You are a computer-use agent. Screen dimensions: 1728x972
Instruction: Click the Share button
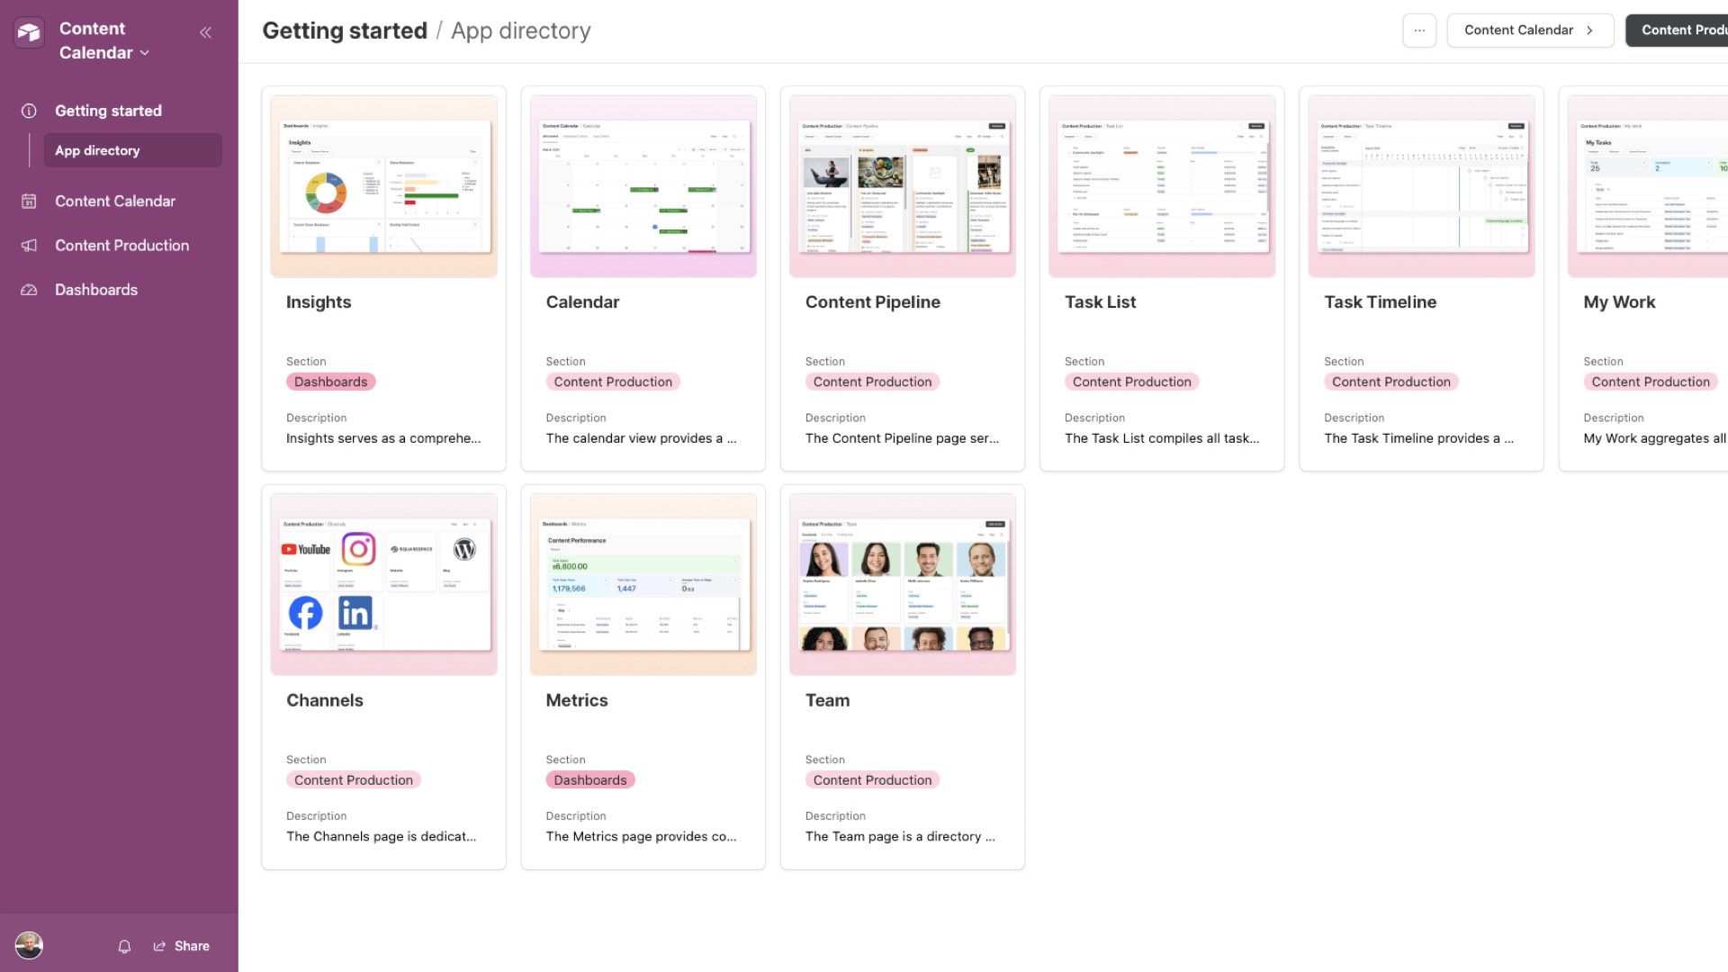tap(182, 946)
